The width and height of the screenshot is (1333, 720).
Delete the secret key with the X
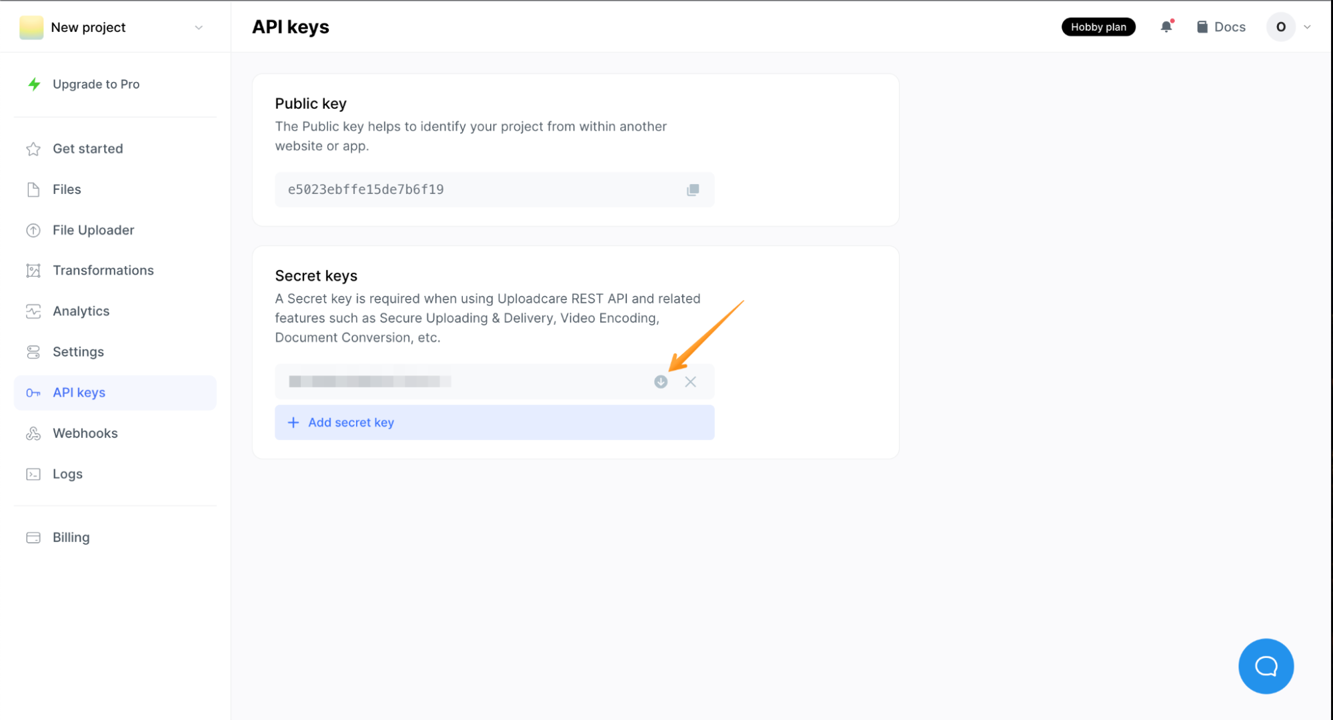click(690, 381)
